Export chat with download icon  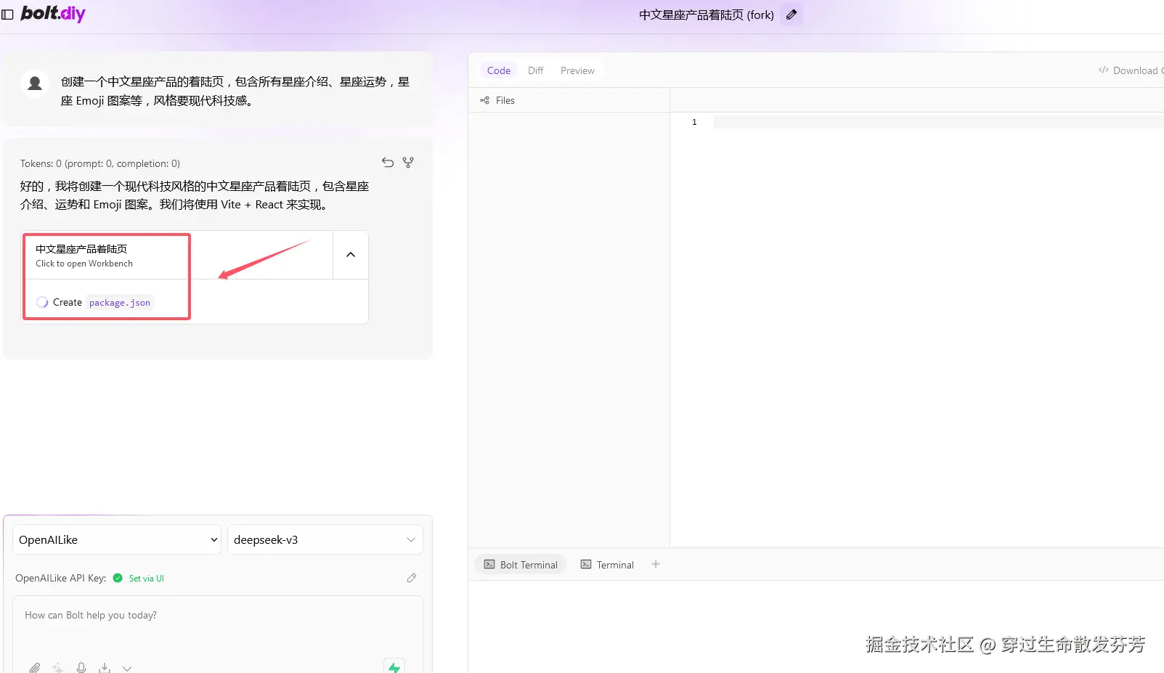coord(105,668)
